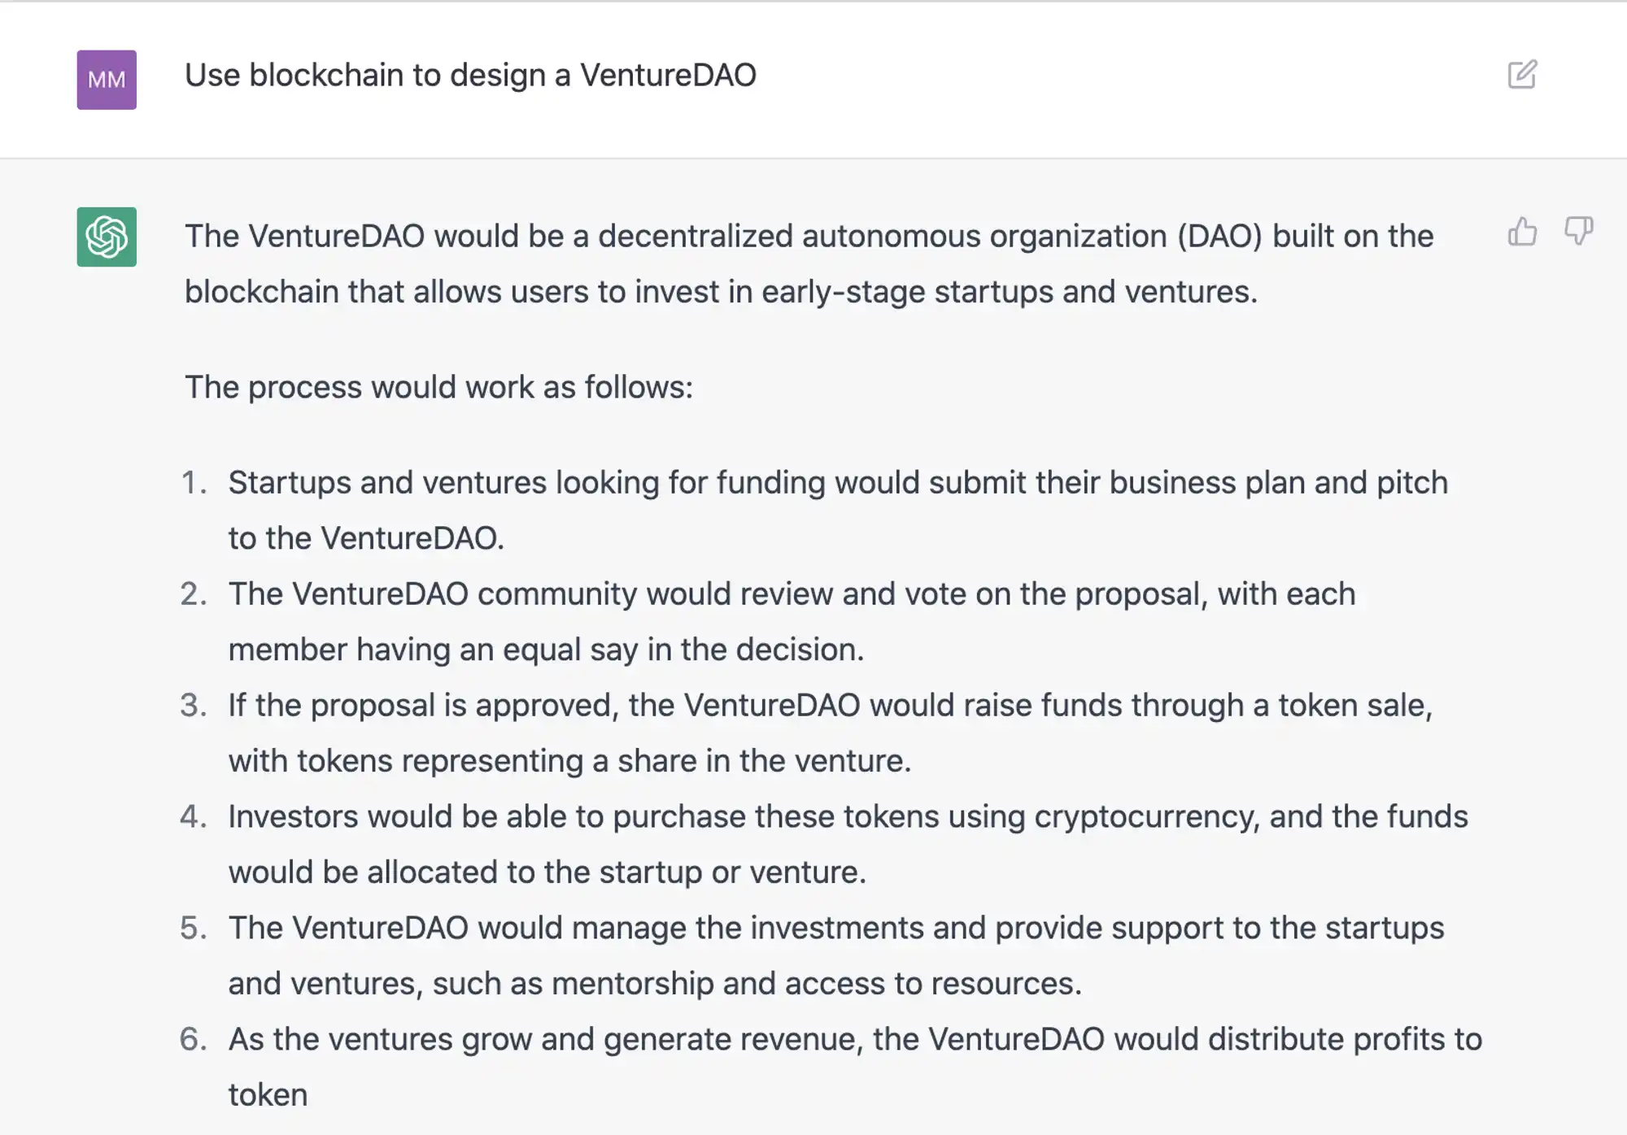Screen dimensions: 1627x1135
Task: Click the line "The process would work as follows:"
Action: pos(438,387)
